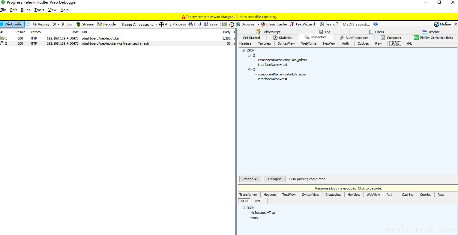The width and height of the screenshot is (458, 235).
Task: Open the WinConfig tool
Action: [12, 24]
